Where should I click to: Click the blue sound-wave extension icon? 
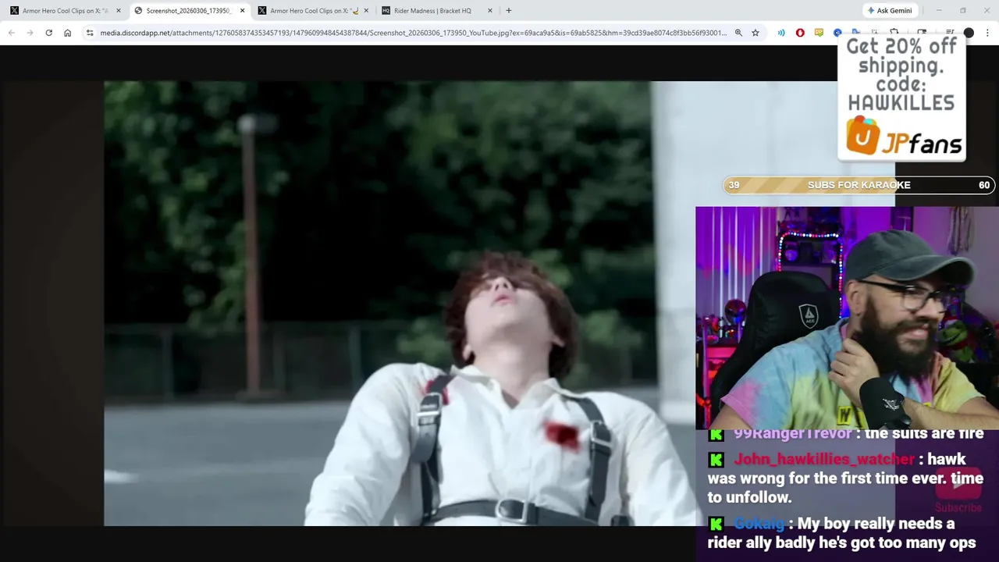tap(781, 33)
